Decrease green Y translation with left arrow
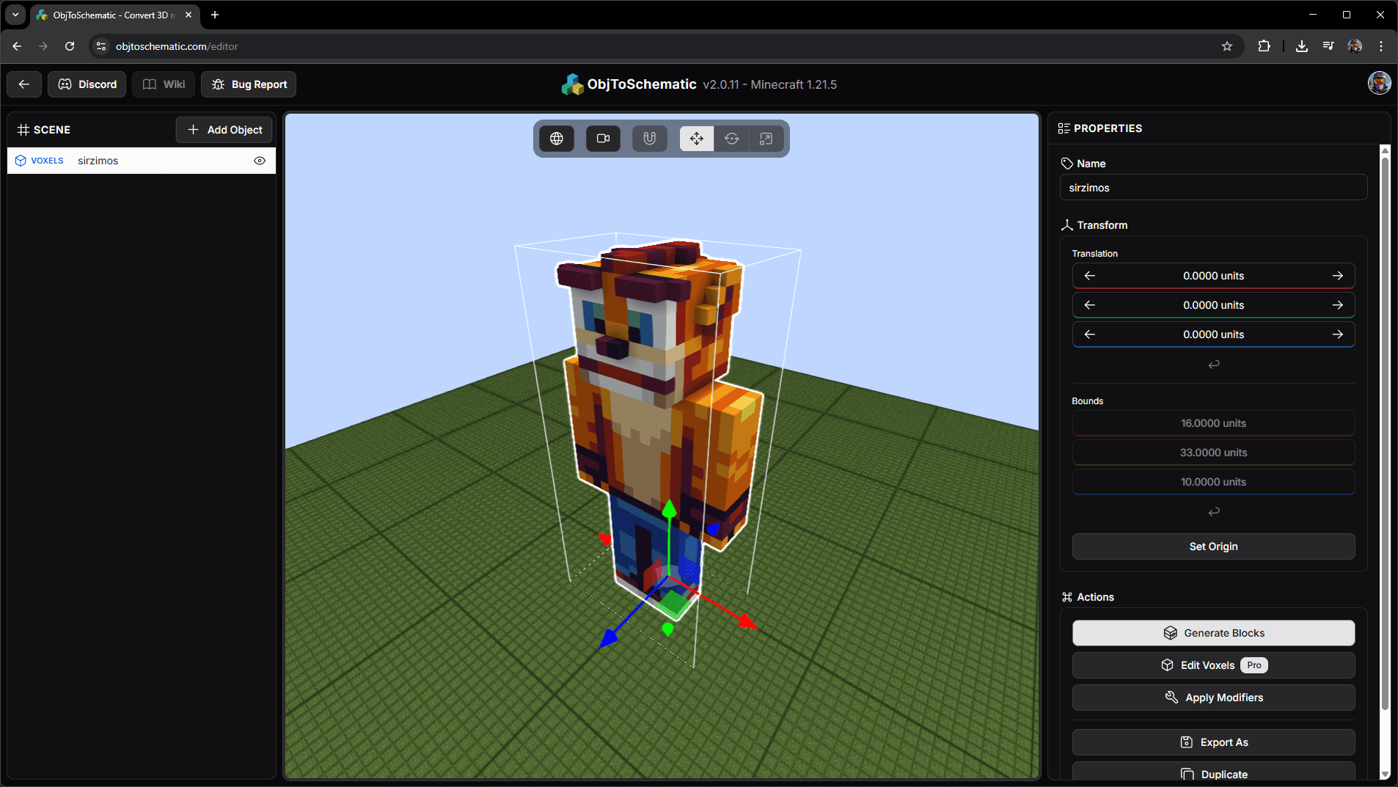Image resolution: width=1398 pixels, height=787 pixels. (1090, 305)
